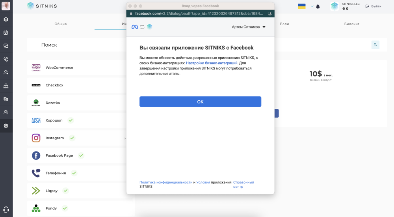Click the WooCommerce logo icon
This screenshot has width=394, height=217.
(x=36, y=67)
